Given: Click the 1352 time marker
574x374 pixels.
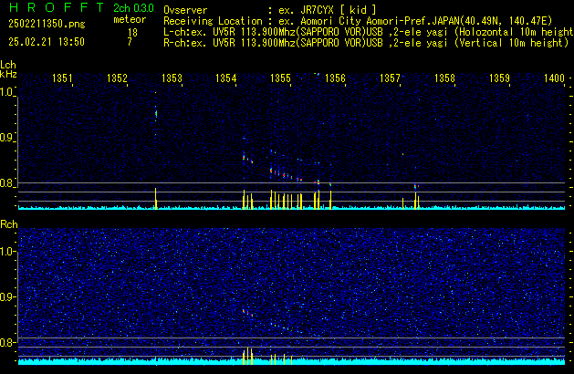Looking at the screenshot, I should [117, 78].
